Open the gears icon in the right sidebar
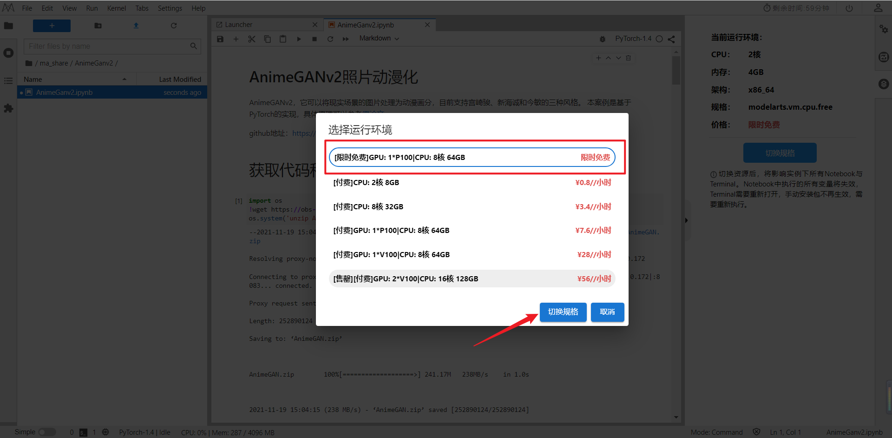This screenshot has height=438, width=892. 884,29
